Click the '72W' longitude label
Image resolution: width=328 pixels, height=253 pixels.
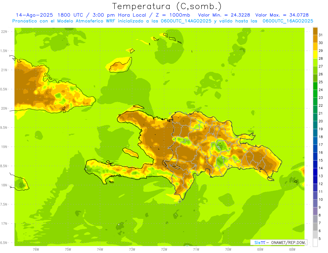point(164,249)
